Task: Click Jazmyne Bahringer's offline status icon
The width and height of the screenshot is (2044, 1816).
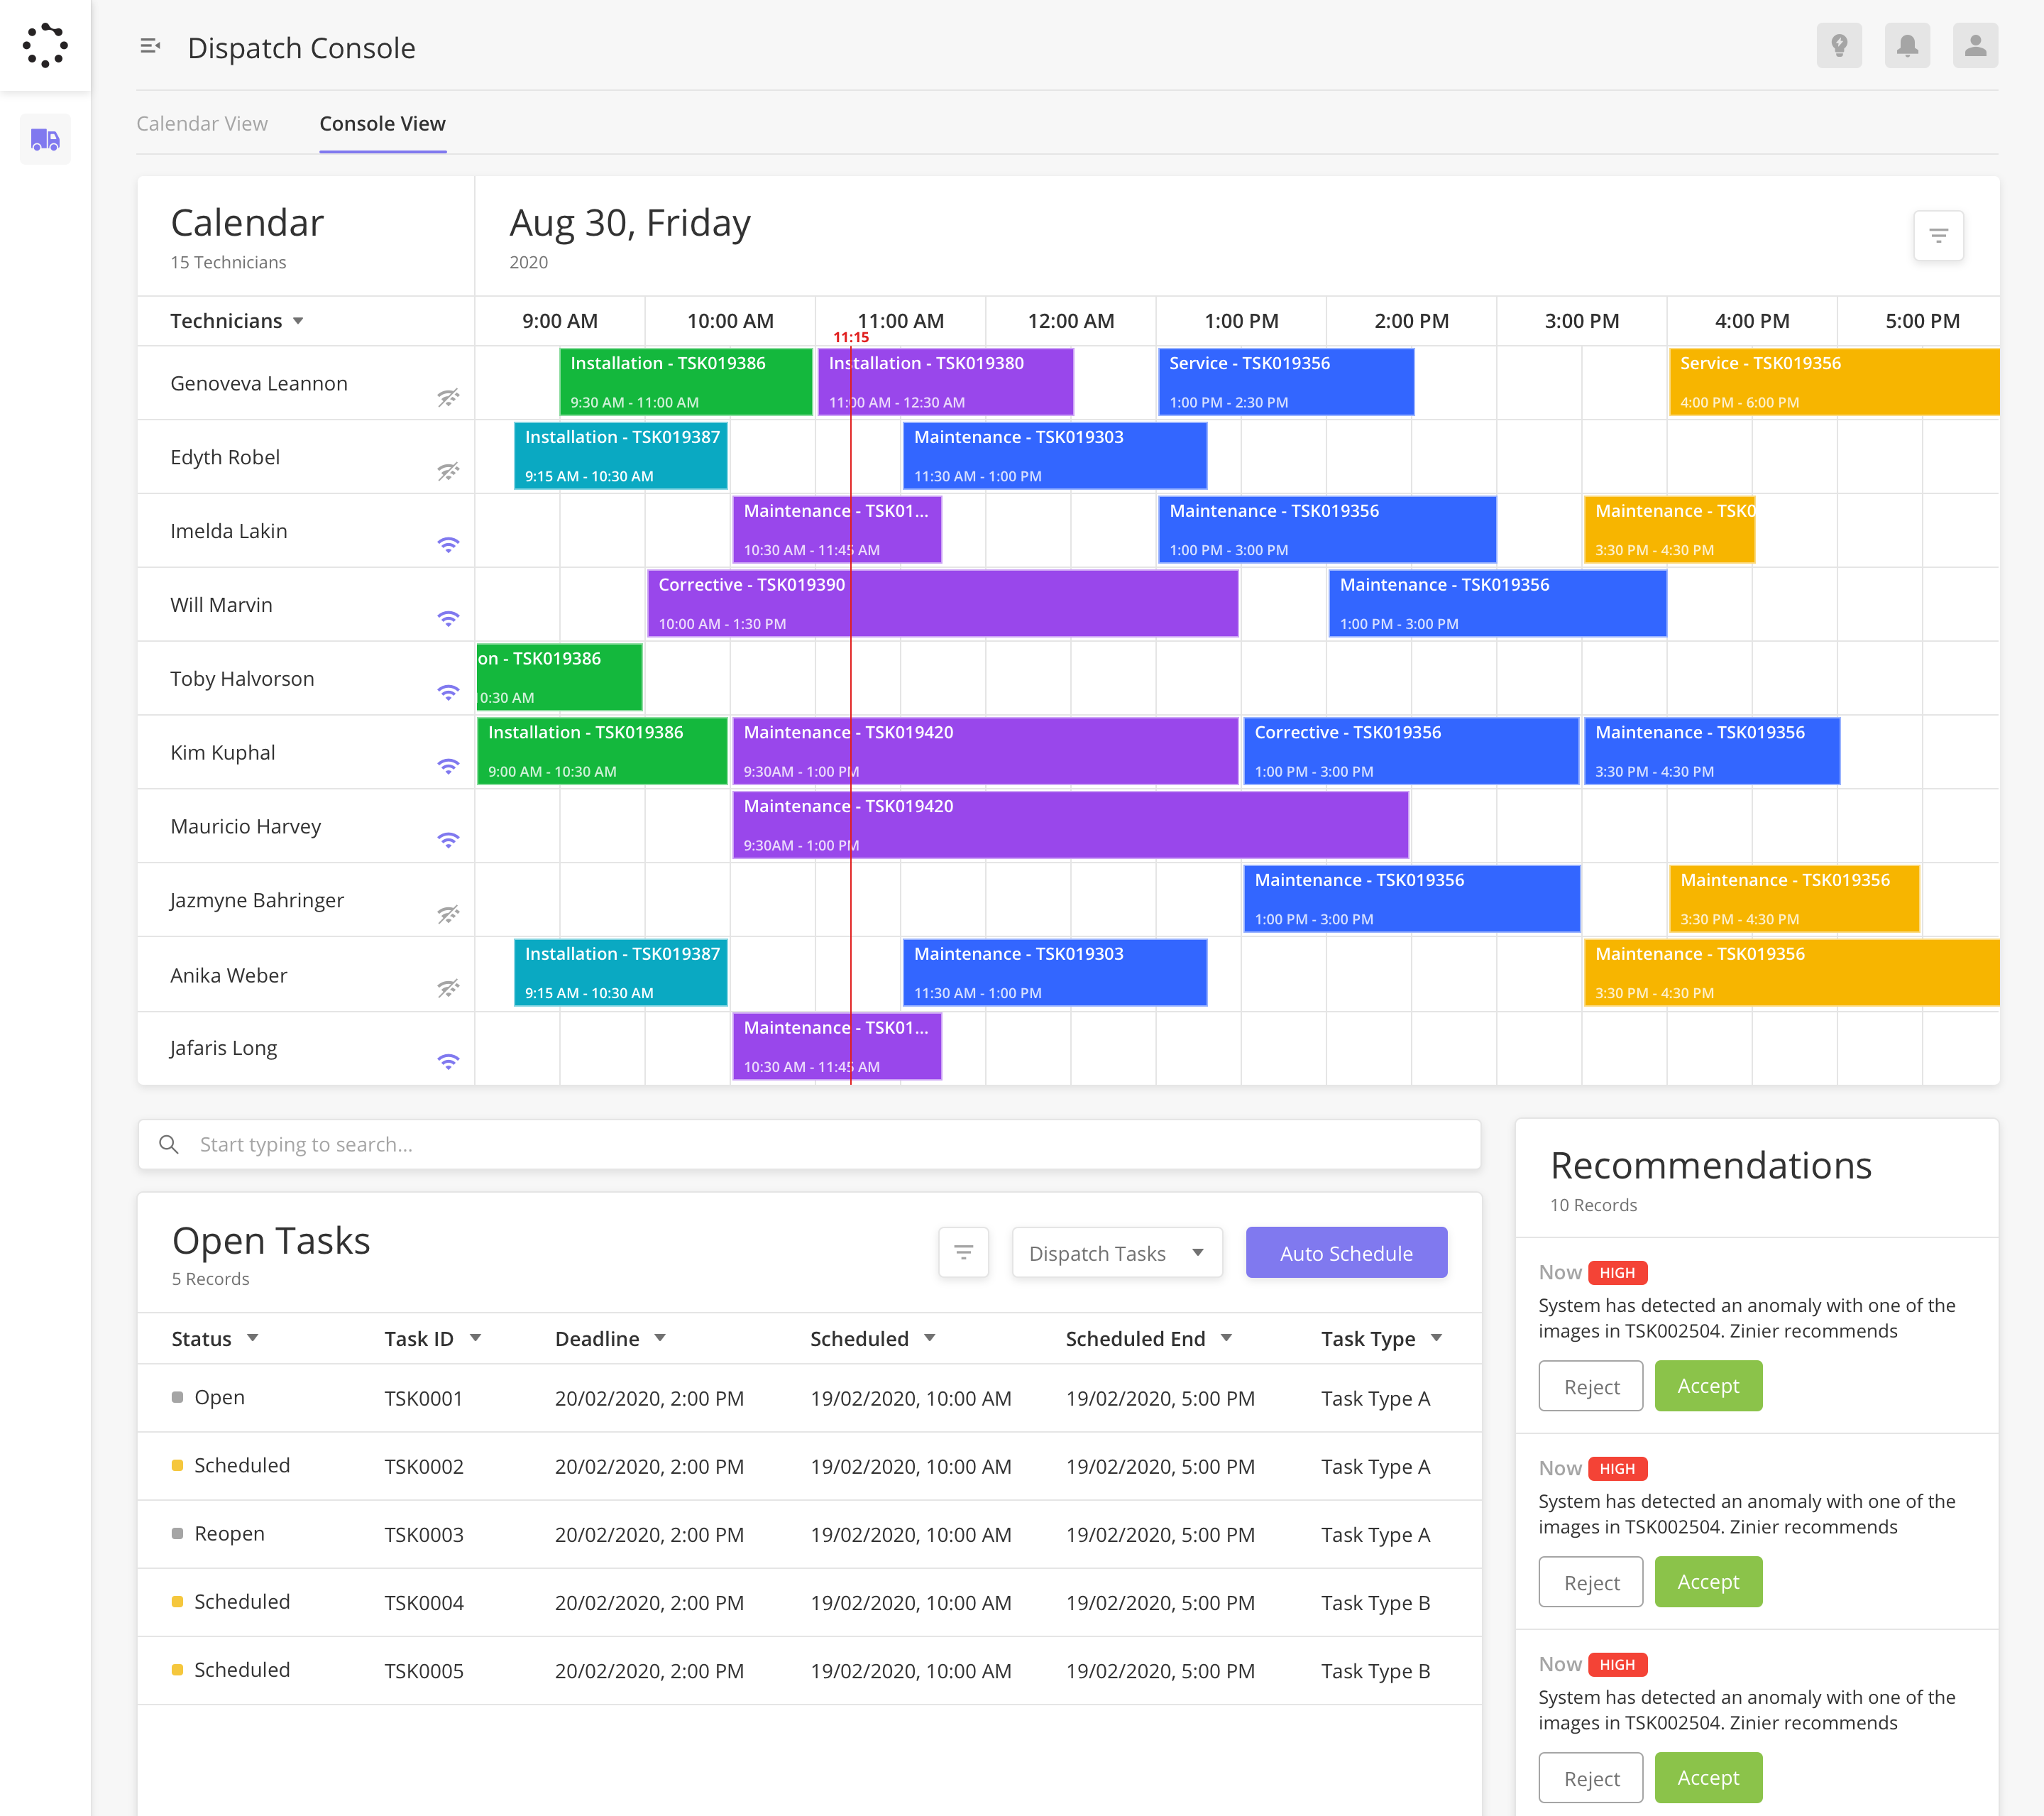Action: click(x=448, y=914)
